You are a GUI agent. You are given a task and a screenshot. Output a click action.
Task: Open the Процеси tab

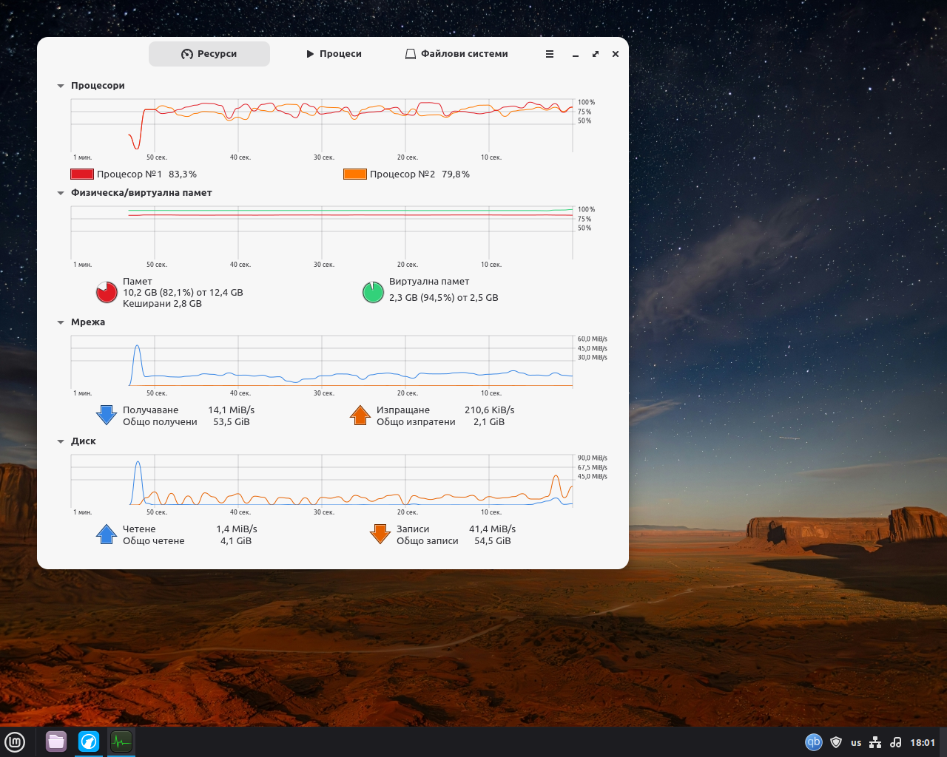point(334,54)
